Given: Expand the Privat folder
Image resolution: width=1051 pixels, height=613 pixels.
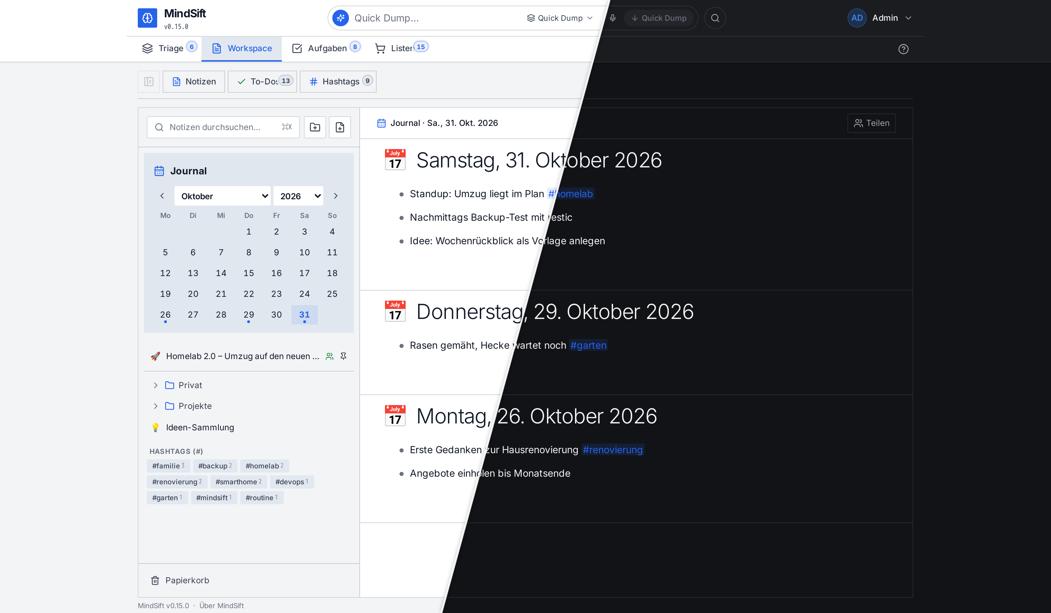Looking at the screenshot, I should tap(155, 385).
